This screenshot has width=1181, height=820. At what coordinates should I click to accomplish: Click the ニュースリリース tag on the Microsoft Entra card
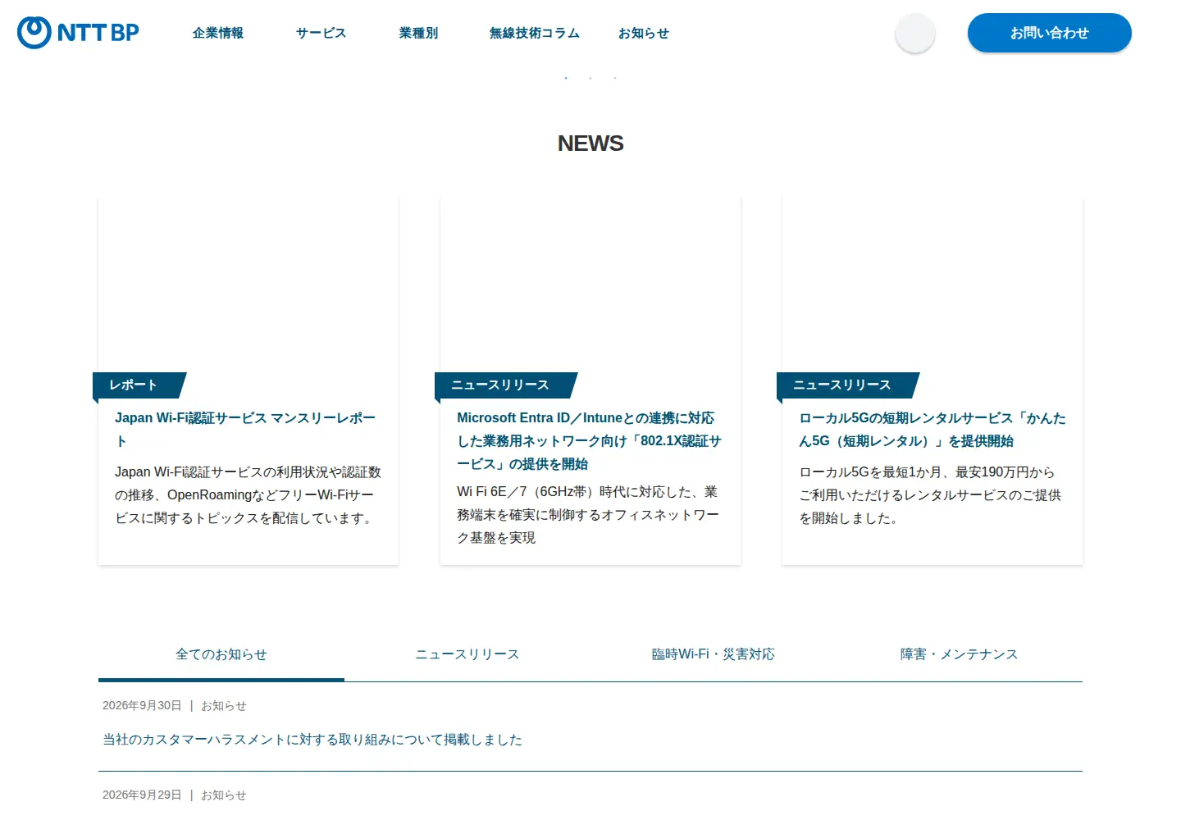coord(506,385)
